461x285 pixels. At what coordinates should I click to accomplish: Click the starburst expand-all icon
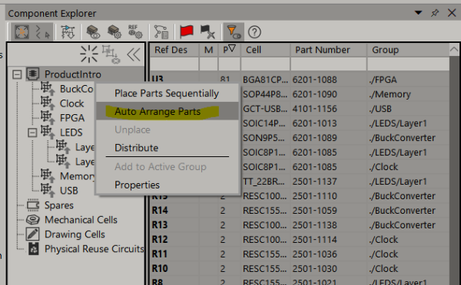[x=89, y=54]
